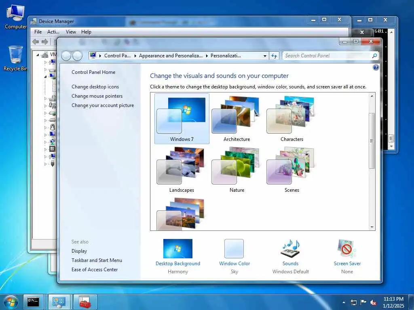This screenshot has width=414, height=310.
Task: Switch to Control Panel taskbar button
Action: pos(59,302)
